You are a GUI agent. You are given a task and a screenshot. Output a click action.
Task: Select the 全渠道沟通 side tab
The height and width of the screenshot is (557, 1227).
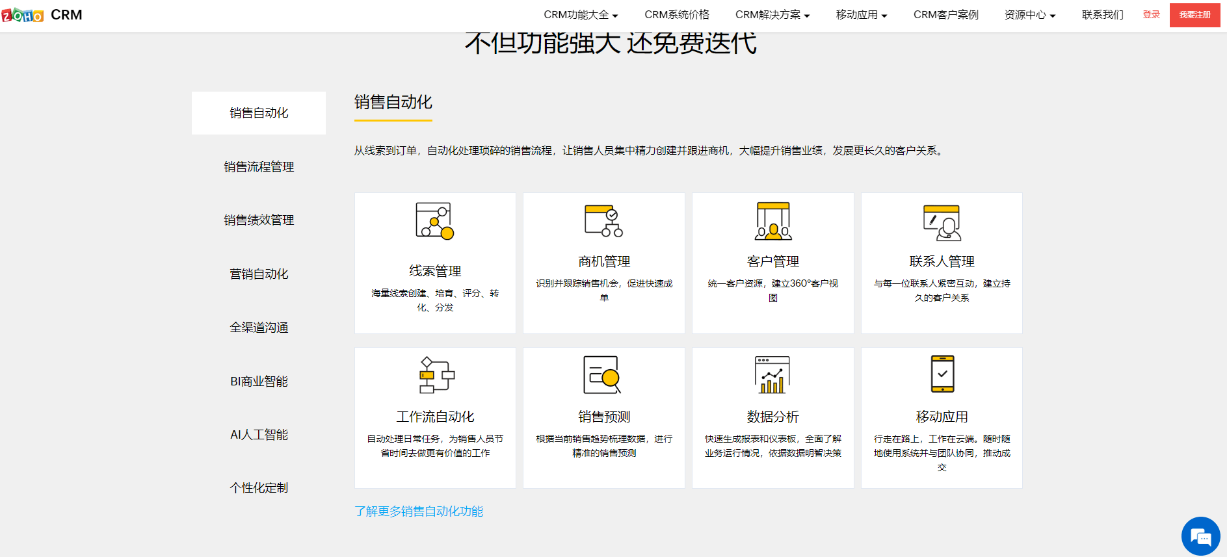[259, 328]
